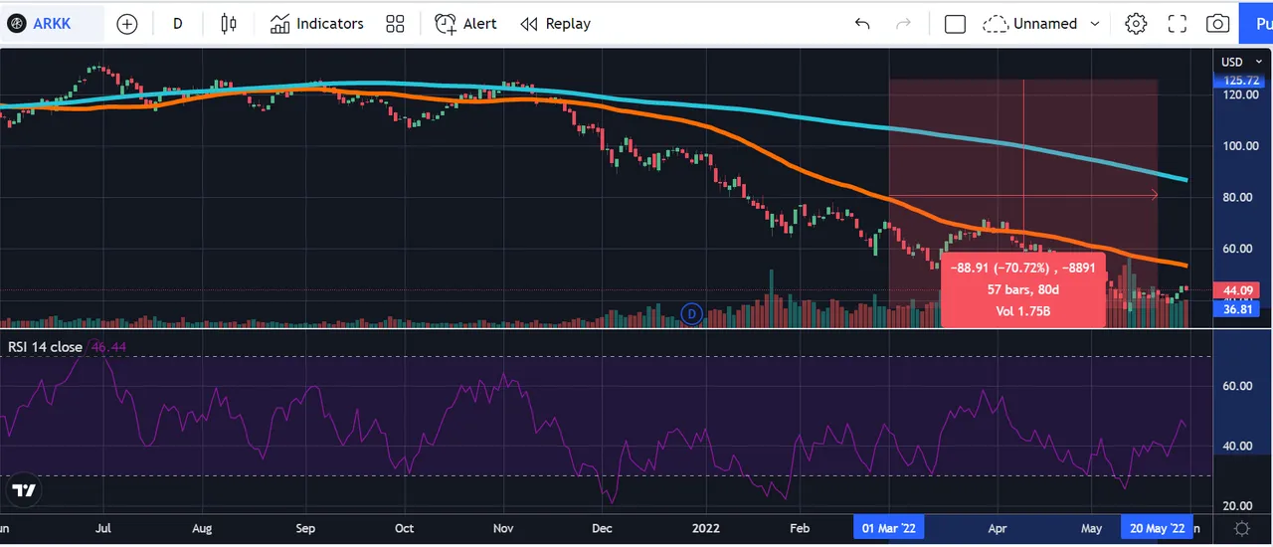1273x547 pixels.
Task: Click the 01 Mar '22 date label
Action: point(889,528)
